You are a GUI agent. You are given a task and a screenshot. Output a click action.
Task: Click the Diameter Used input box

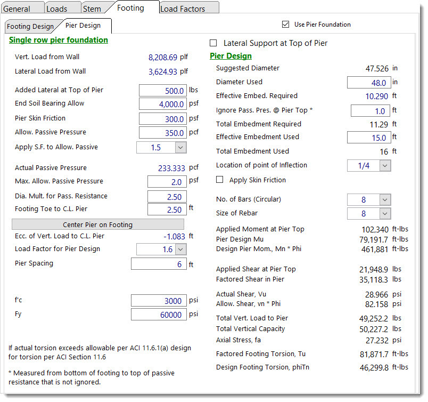[368, 83]
